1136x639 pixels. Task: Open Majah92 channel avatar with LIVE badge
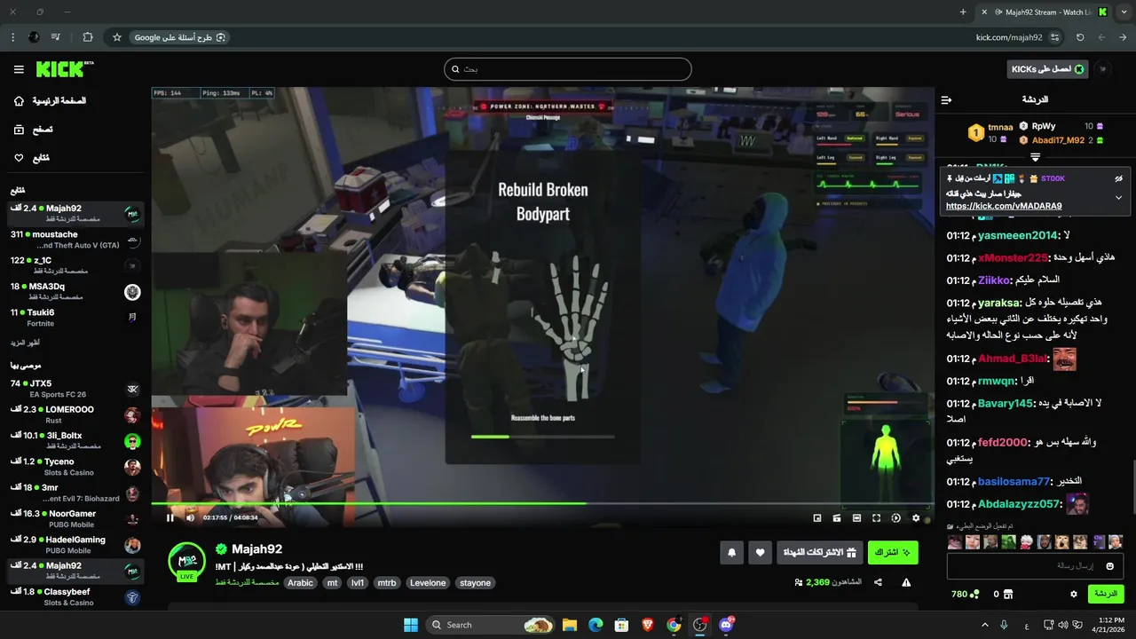click(187, 562)
